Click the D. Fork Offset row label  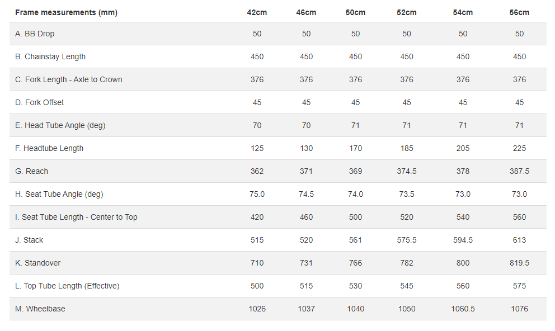click(40, 102)
